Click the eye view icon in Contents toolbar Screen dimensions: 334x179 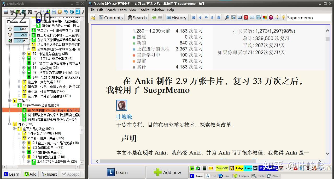pos(36,11)
